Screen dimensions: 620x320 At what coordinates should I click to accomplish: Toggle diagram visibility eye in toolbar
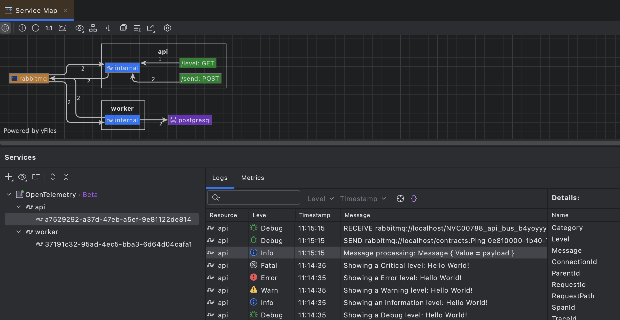(79, 28)
